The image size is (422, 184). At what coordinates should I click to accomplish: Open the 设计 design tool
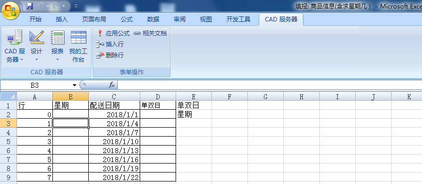click(x=36, y=46)
